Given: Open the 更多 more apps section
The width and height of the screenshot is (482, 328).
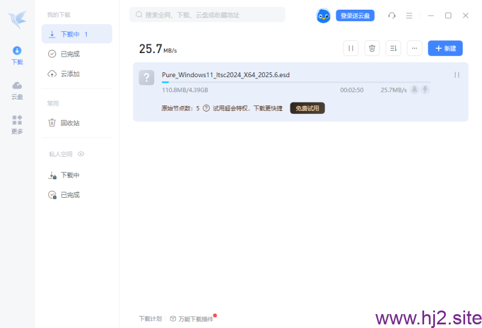Looking at the screenshot, I should (17, 125).
